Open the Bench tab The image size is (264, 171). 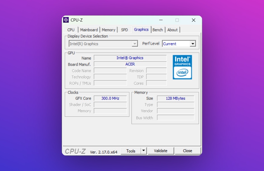point(158,30)
